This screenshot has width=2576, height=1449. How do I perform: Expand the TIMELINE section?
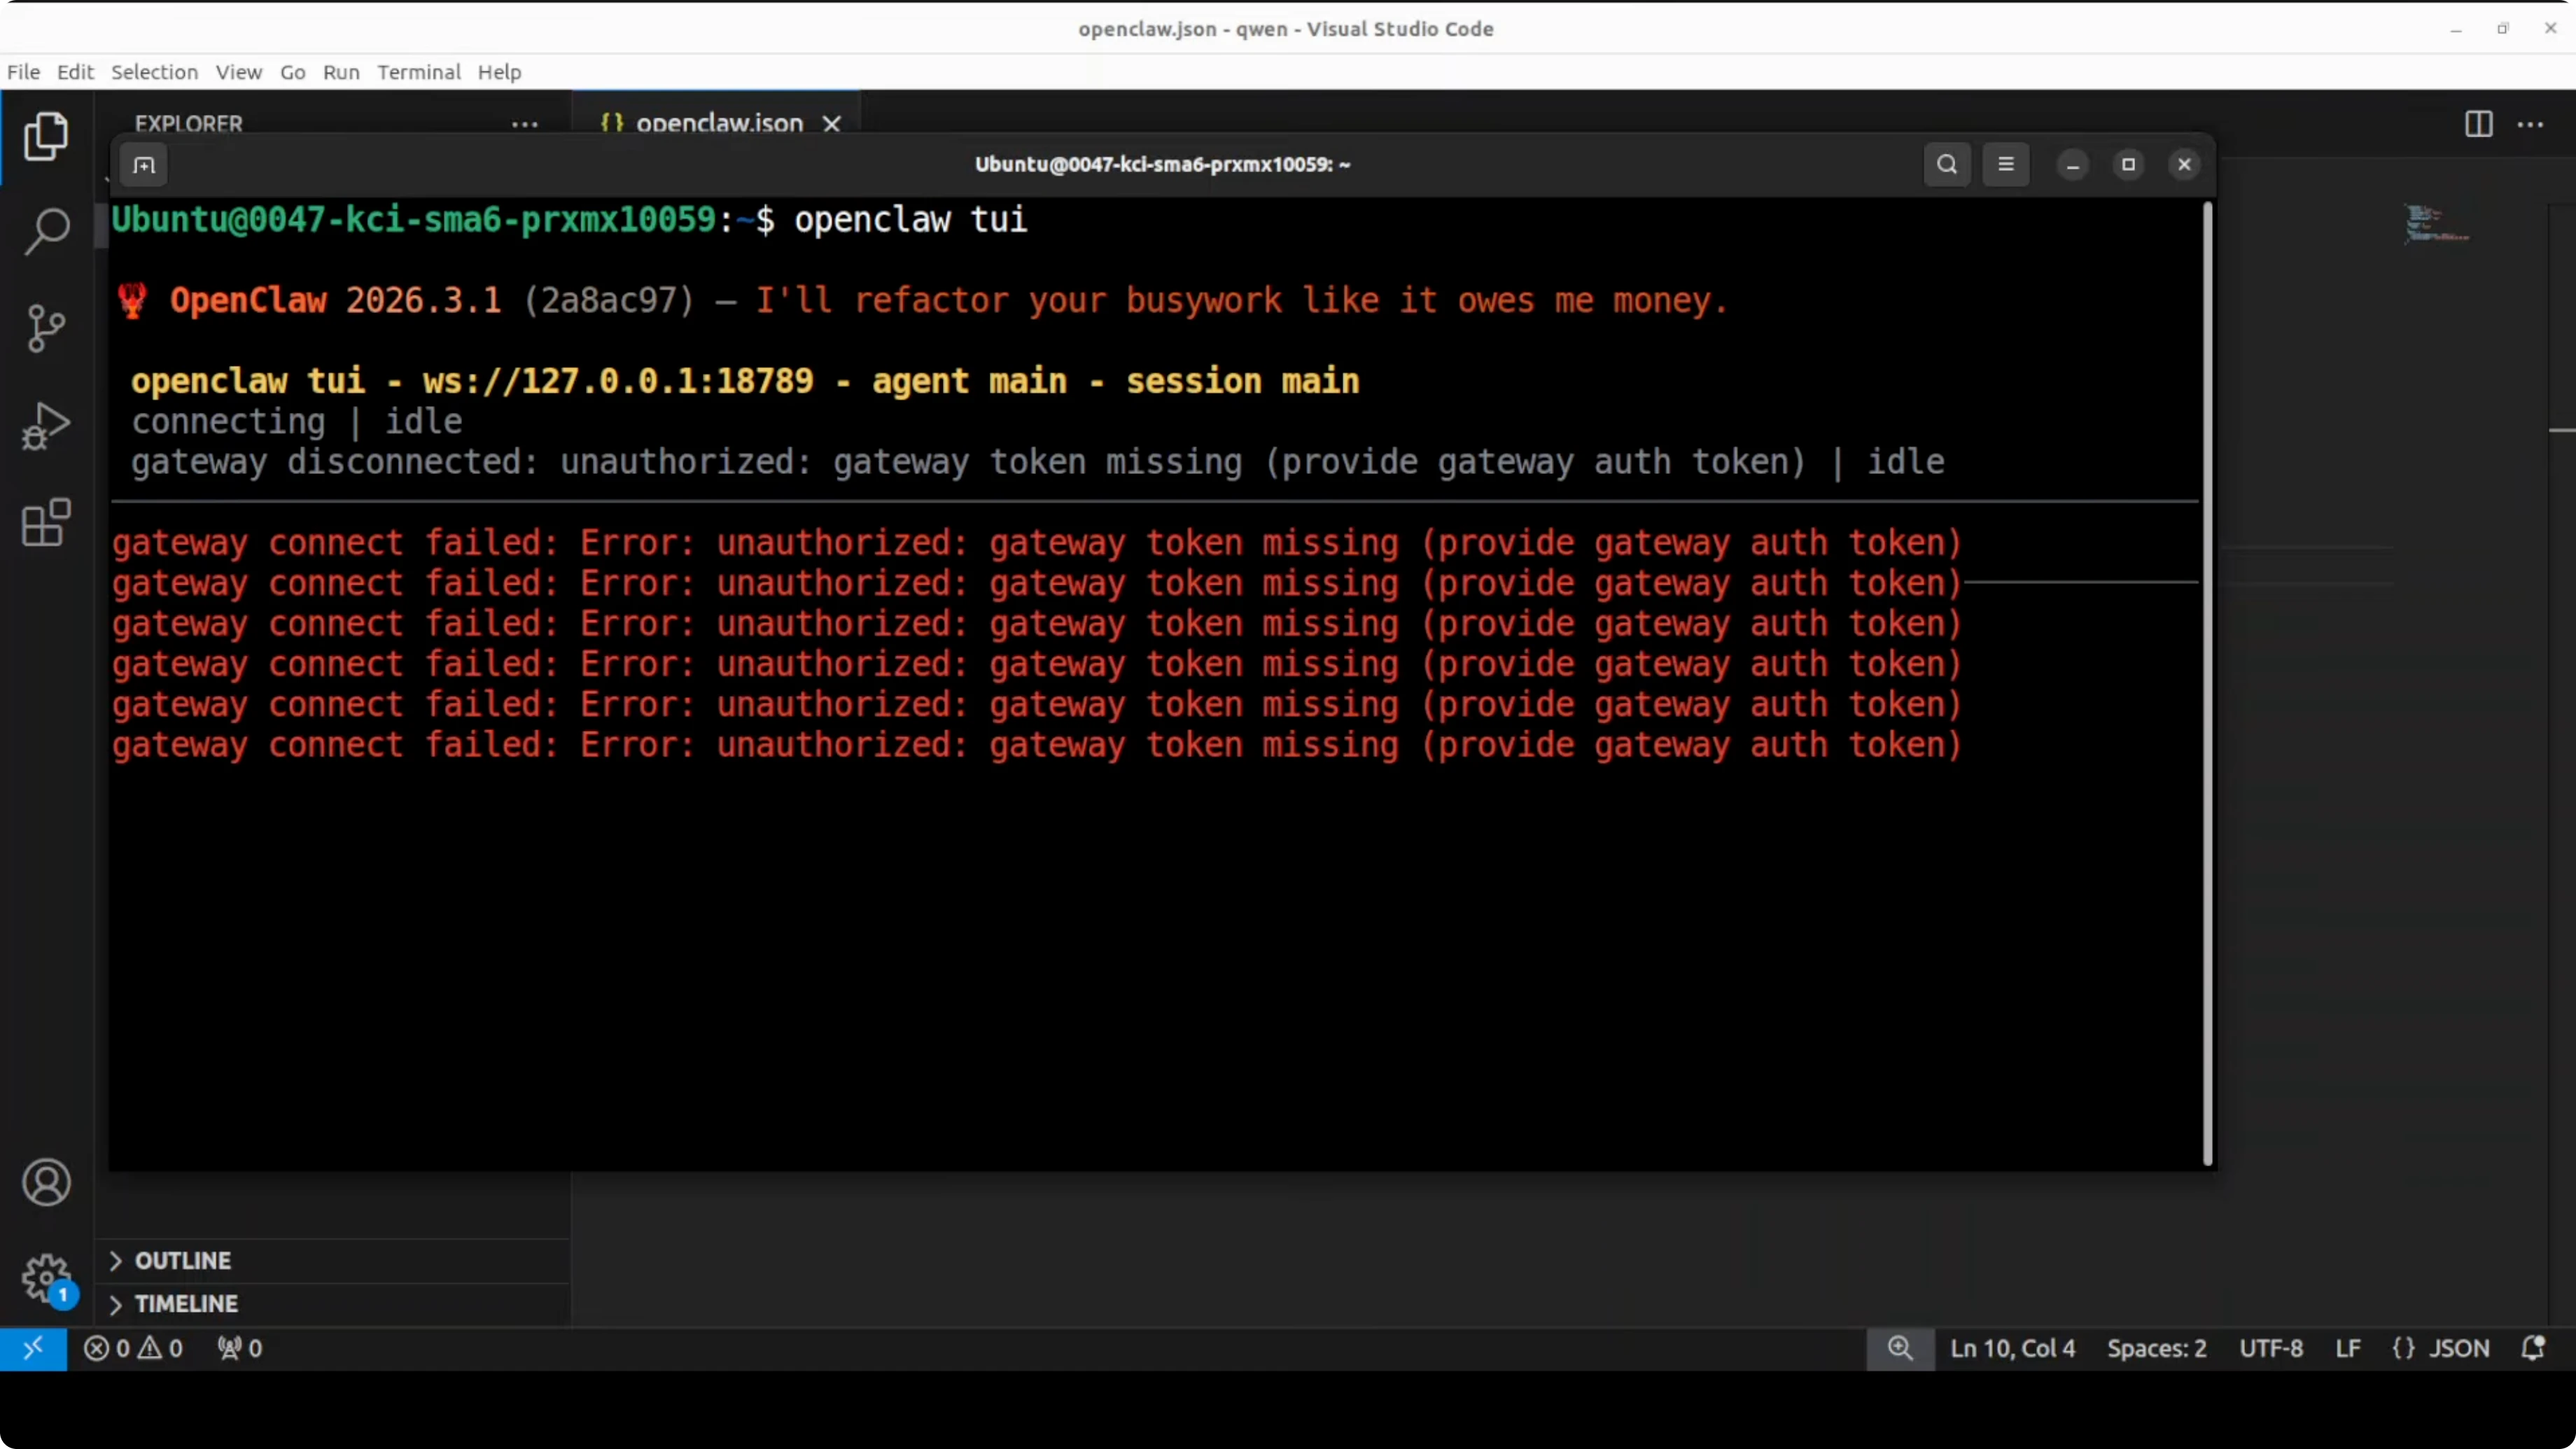(x=186, y=1304)
